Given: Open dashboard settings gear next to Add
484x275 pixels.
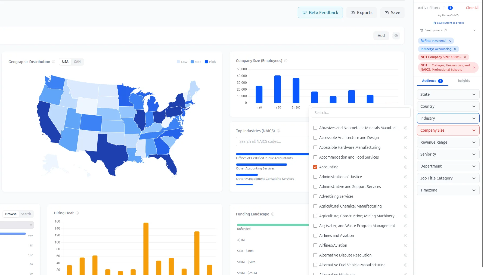Looking at the screenshot, I should coord(396,36).
